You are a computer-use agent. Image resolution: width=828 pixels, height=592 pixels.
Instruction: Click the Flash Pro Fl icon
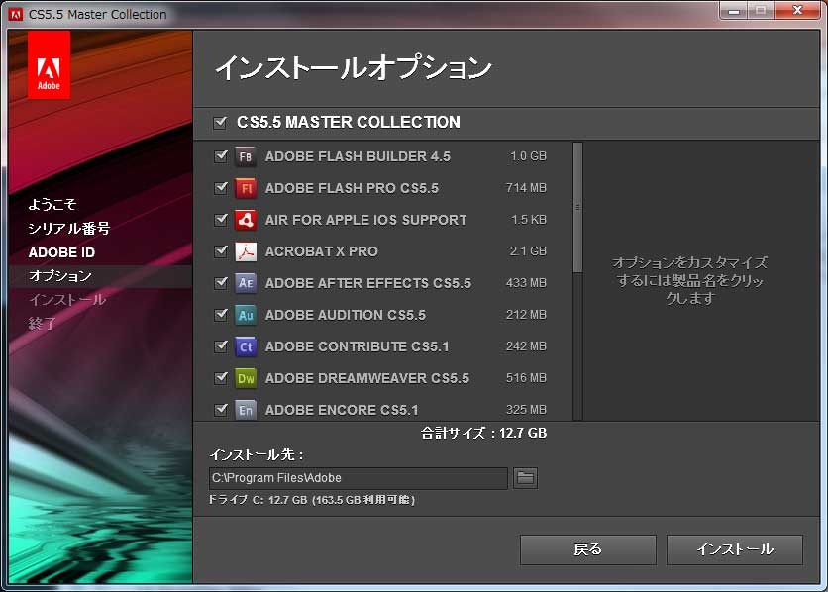pyautogui.click(x=246, y=188)
